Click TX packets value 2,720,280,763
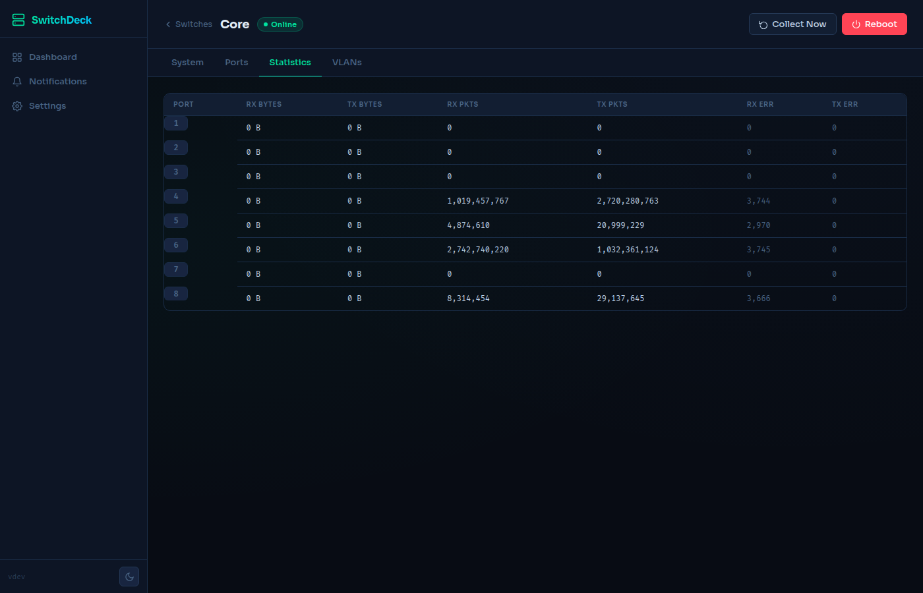This screenshot has width=923, height=593. pyautogui.click(x=628, y=201)
